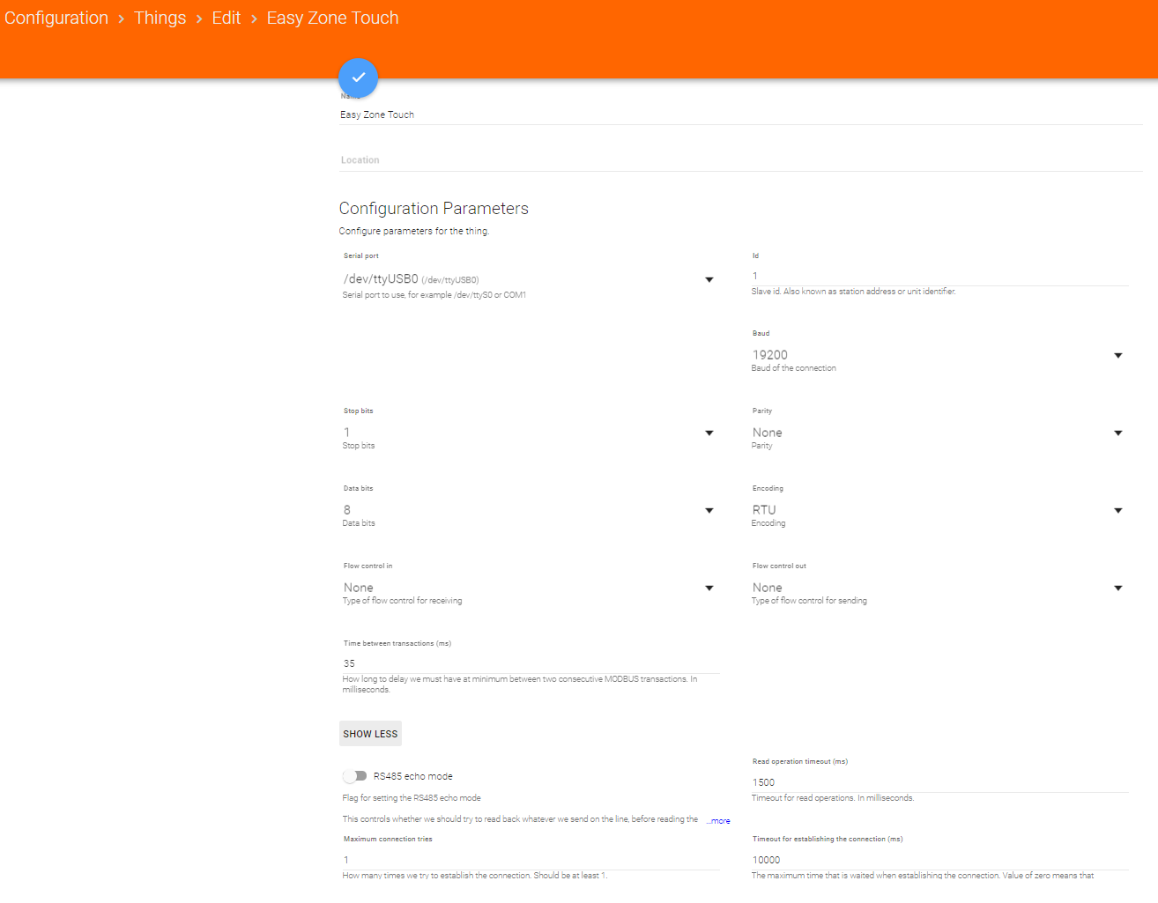Image resolution: width=1158 pixels, height=903 pixels.
Task: Click the slave Id input field
Action: [939, 277]
